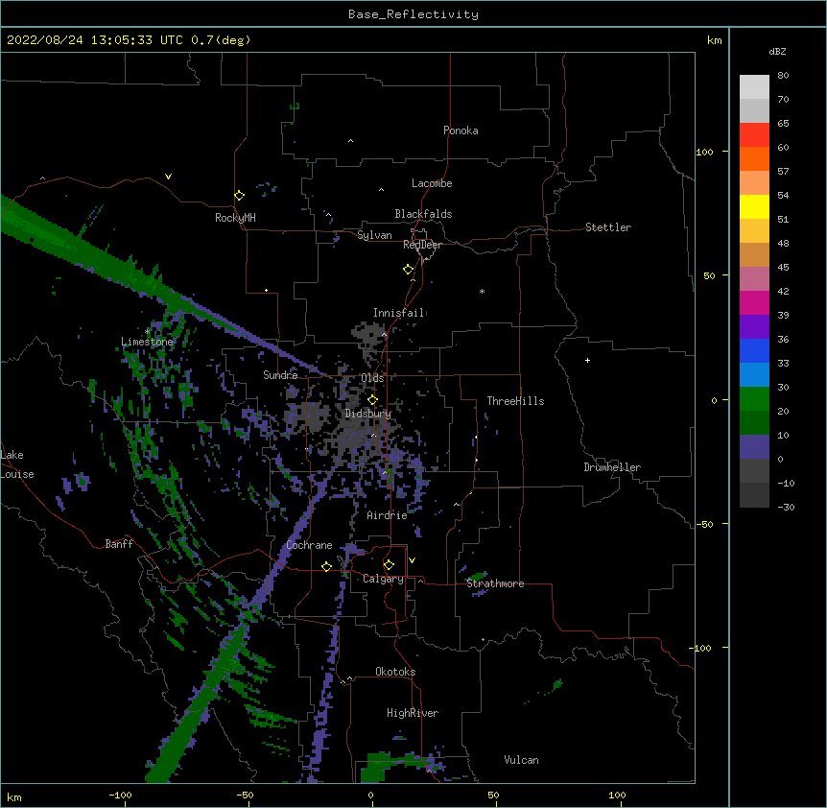The height and width of the screenshot is (808, 827).
Task: Click the -100 tick on the right axis
Action: [x=701, y=648]
